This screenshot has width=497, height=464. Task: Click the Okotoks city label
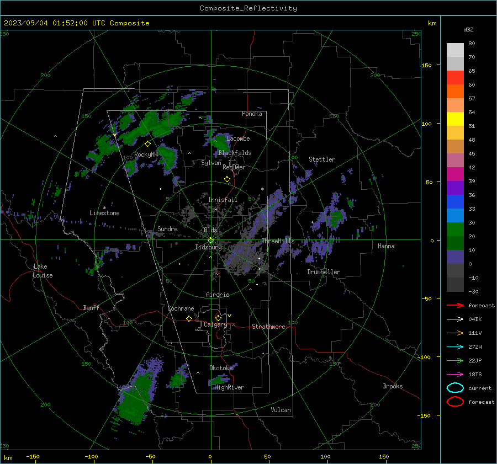[x=221, y=367]
